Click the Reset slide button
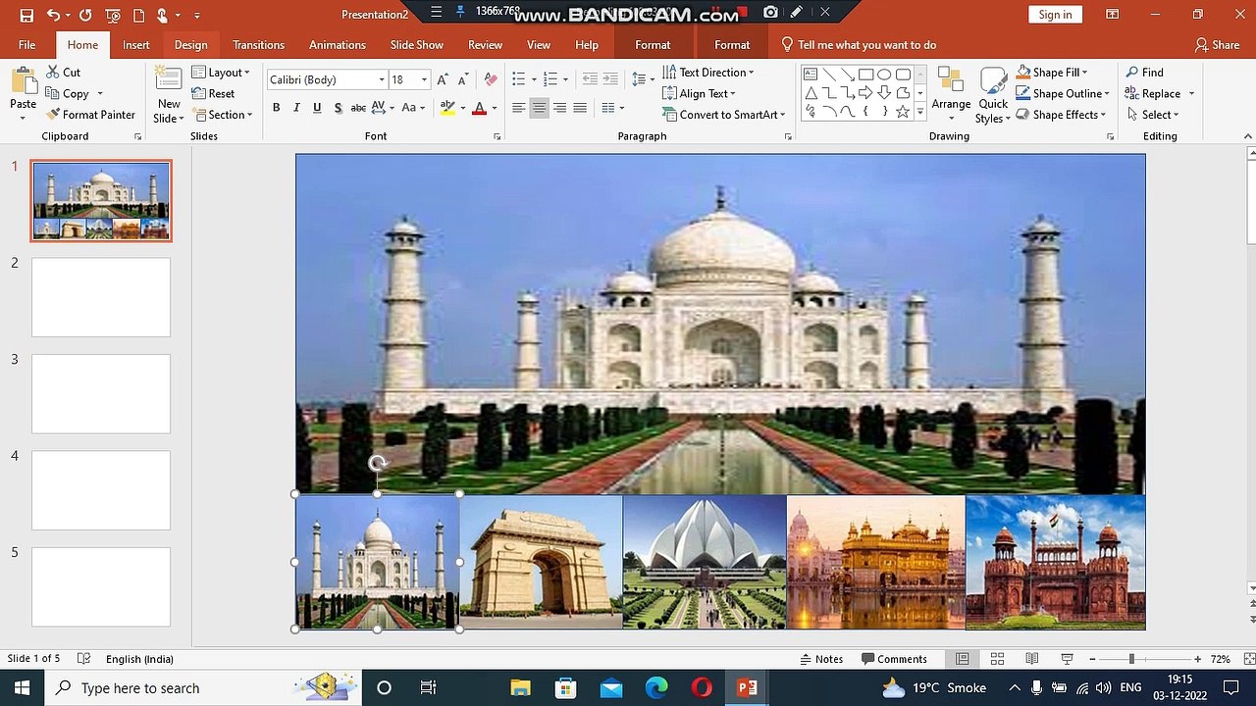This screenshot has height=706, width=1256. (x=213, y=94)
